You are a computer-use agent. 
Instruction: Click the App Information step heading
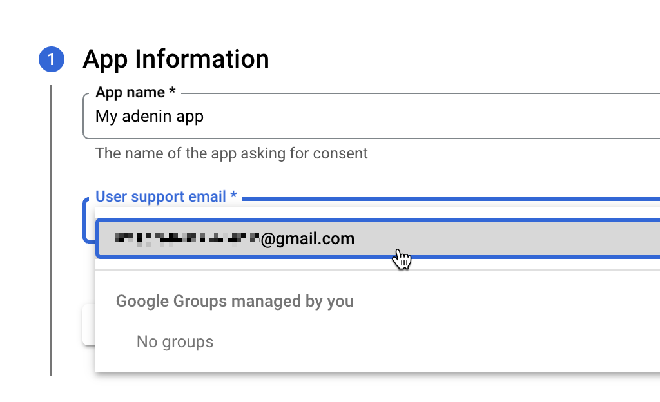pyautogui.click(x=176, y=59)
